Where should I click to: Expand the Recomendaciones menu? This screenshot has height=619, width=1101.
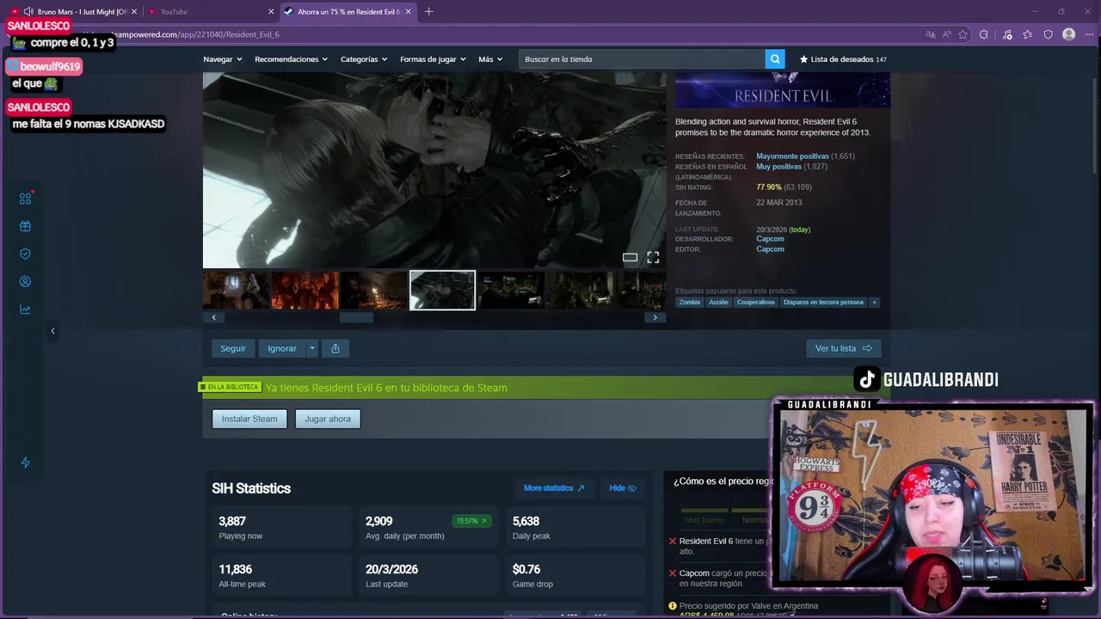coord(292,59)
